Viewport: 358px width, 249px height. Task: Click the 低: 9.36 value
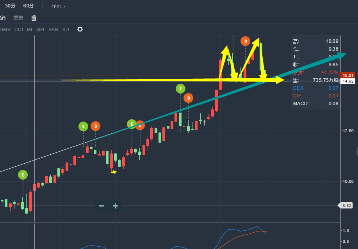click(333, 49)
